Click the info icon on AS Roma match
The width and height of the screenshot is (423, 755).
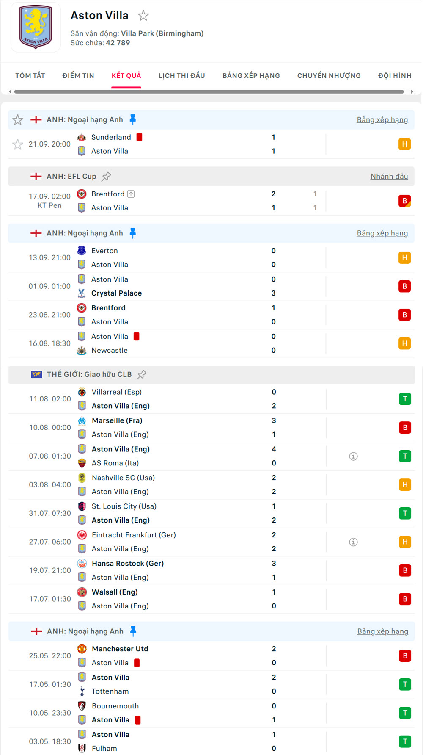coord(353,456)
